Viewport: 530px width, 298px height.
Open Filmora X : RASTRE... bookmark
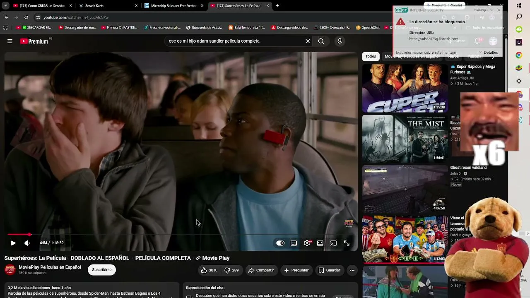(x=119, y=28)
